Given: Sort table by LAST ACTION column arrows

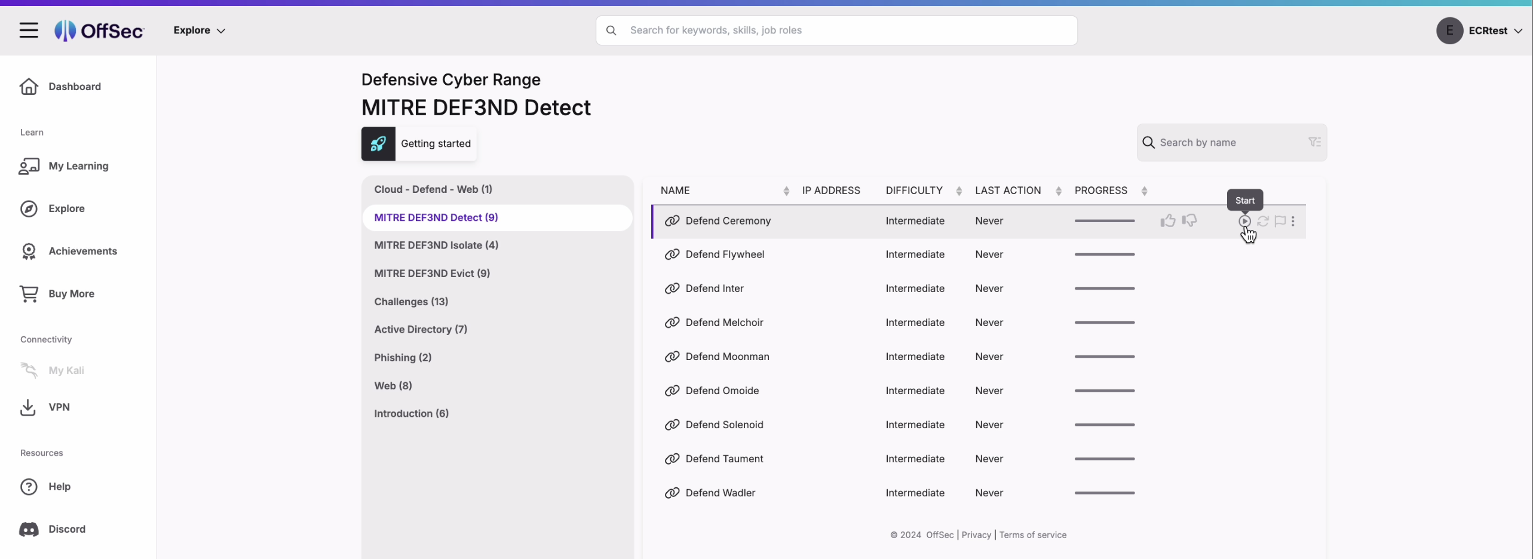Looking at the screenshot, I should click(1059, 191).
